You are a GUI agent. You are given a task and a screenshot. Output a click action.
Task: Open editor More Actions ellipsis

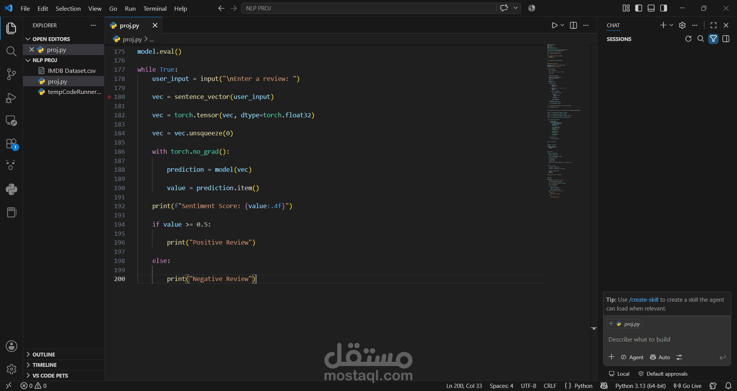click(x=586, y=25)
